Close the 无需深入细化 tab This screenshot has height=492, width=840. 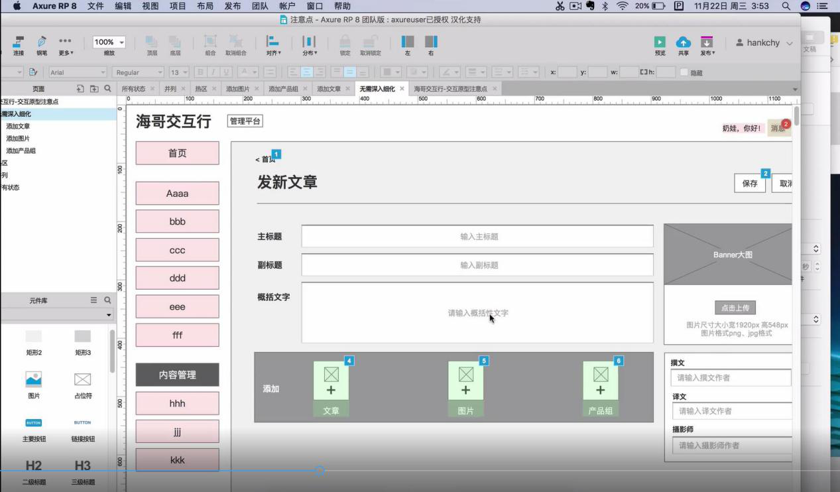(402, 88)
